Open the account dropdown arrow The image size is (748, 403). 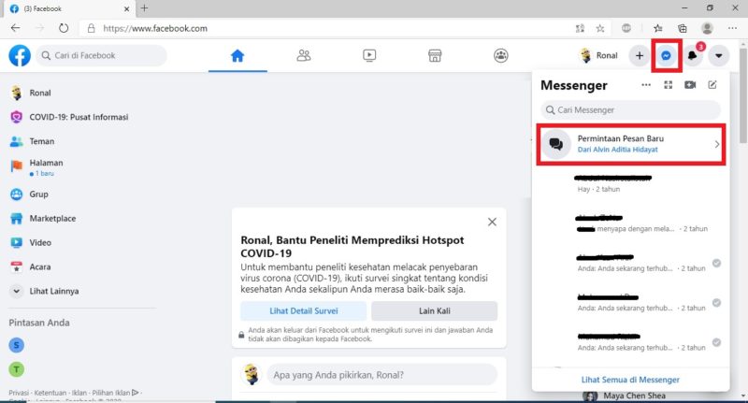click(719, 56)
